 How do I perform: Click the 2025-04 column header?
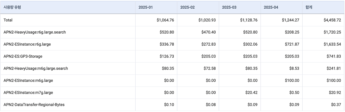pos(271,7)
